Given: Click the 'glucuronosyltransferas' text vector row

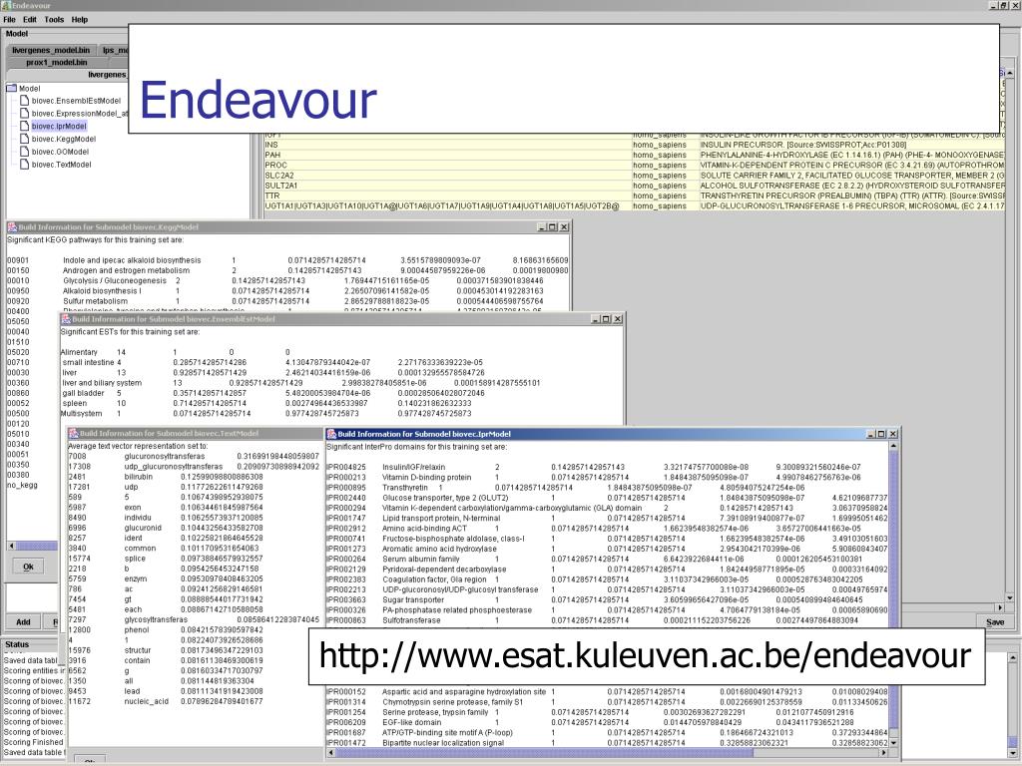Looking at the screenshot, I should coord(194,457).
